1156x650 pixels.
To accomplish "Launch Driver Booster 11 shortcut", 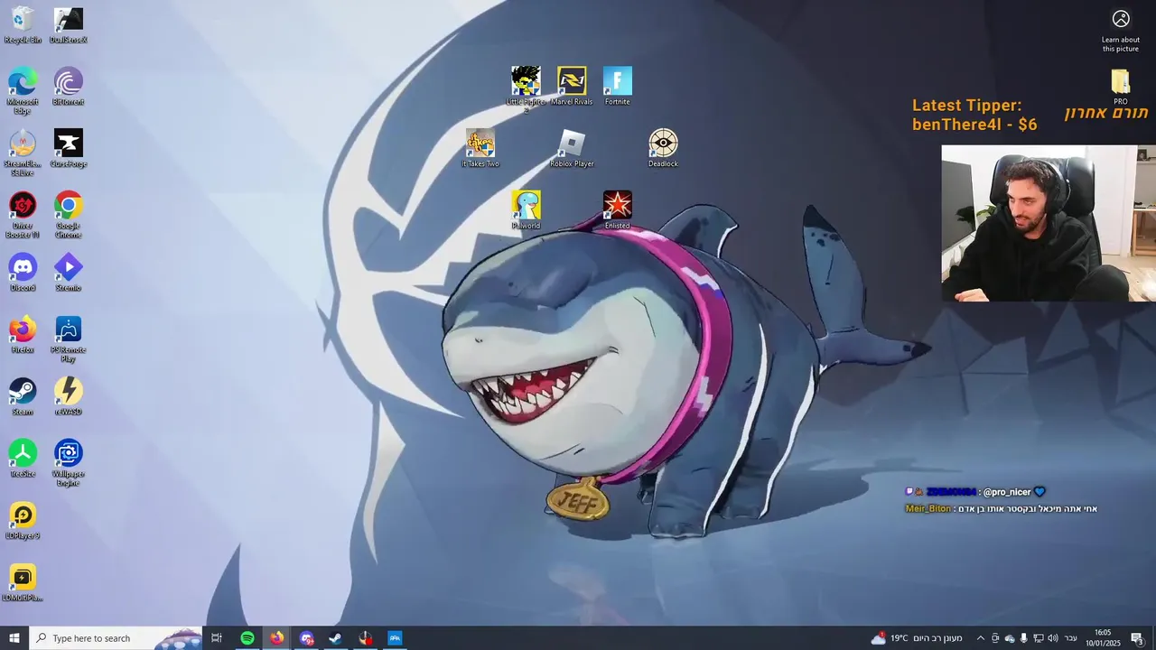I will tap(23, 214).
